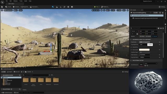The height and width of the screenshot is (94, 167).
Task: Open the property matrix grid view in the Details panel
Action: pyautogui.click(x=158, y=28)
